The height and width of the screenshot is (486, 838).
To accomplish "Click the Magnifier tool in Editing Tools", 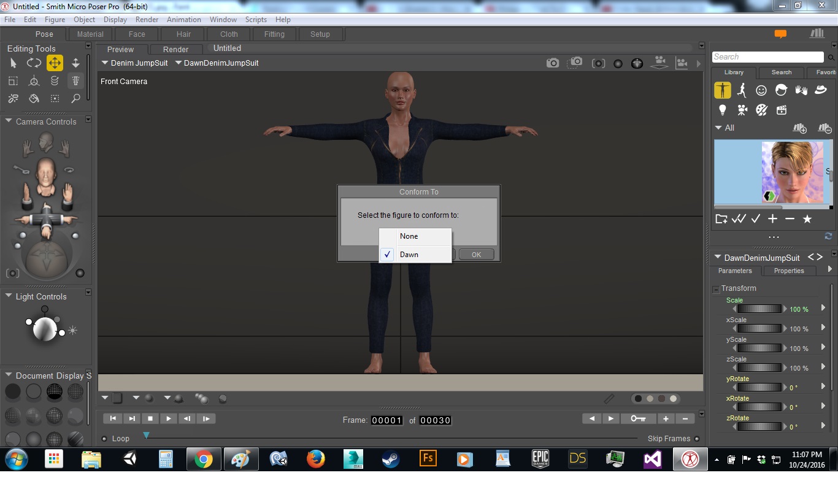I will click(75, 98).
